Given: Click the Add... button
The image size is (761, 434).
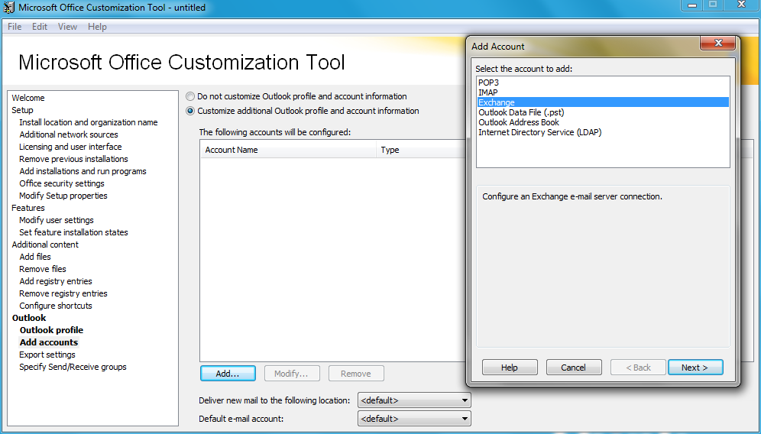Looking at the screenshot, I should [228, 374].
